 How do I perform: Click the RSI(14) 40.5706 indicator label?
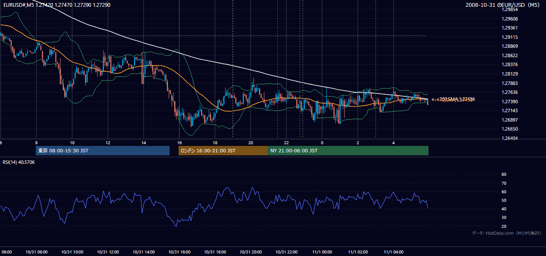point(19,162)
